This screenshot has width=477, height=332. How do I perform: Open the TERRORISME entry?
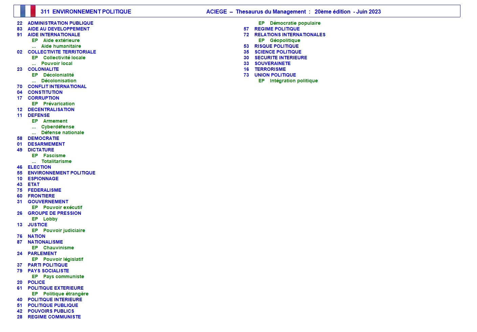click(270, 69)
